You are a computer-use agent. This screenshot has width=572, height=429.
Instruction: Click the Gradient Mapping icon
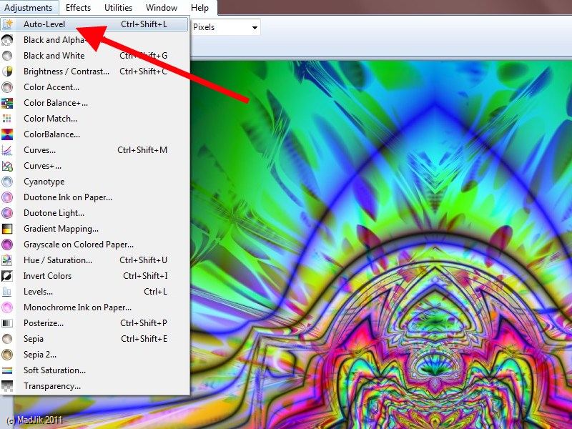click(7, 229)
